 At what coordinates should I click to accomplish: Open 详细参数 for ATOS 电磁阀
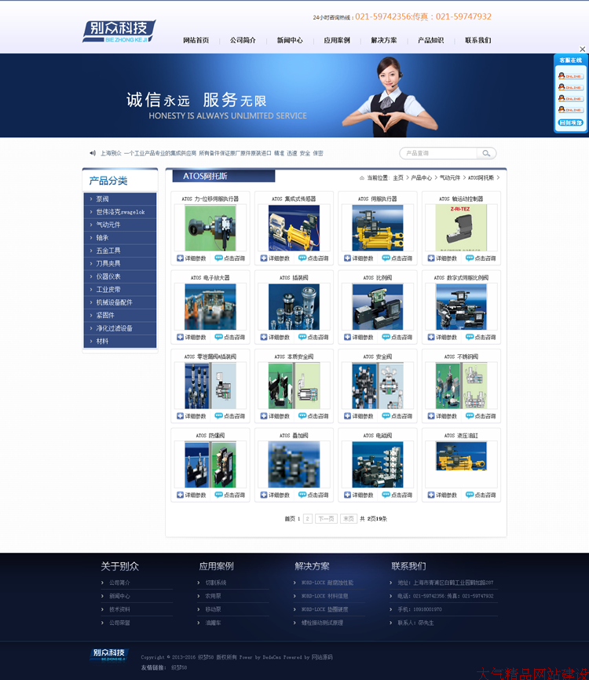pos(359,495)
